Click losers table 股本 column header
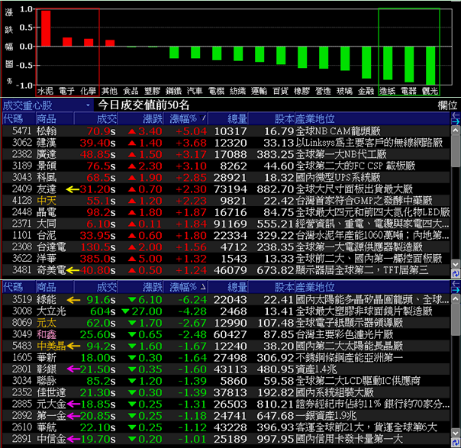The image size is (461, 448). (x=272, y=287)
